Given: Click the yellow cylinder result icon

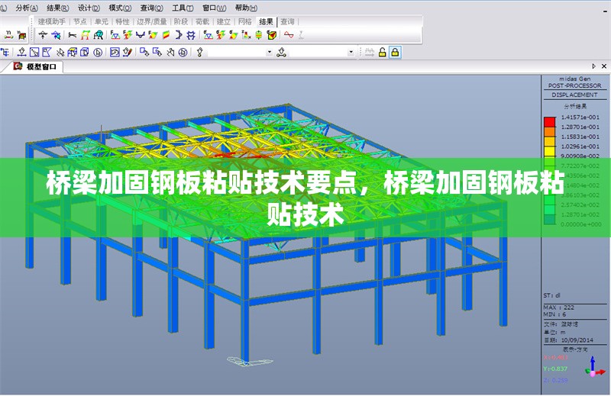Looking at the screenshot, I should coord(259,35).
